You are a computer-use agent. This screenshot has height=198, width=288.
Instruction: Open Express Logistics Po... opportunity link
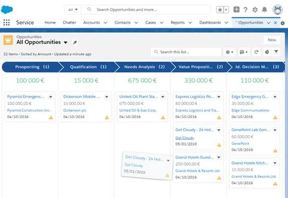[195, 96]
